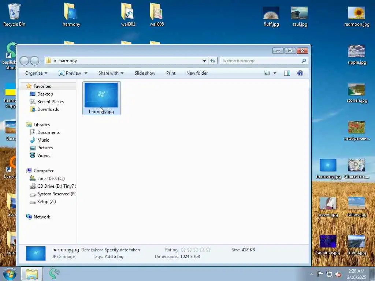This screenshot has width=375, height=281.
Task: Select stoneh.jpg on the desktop
Action: (357, 93)
